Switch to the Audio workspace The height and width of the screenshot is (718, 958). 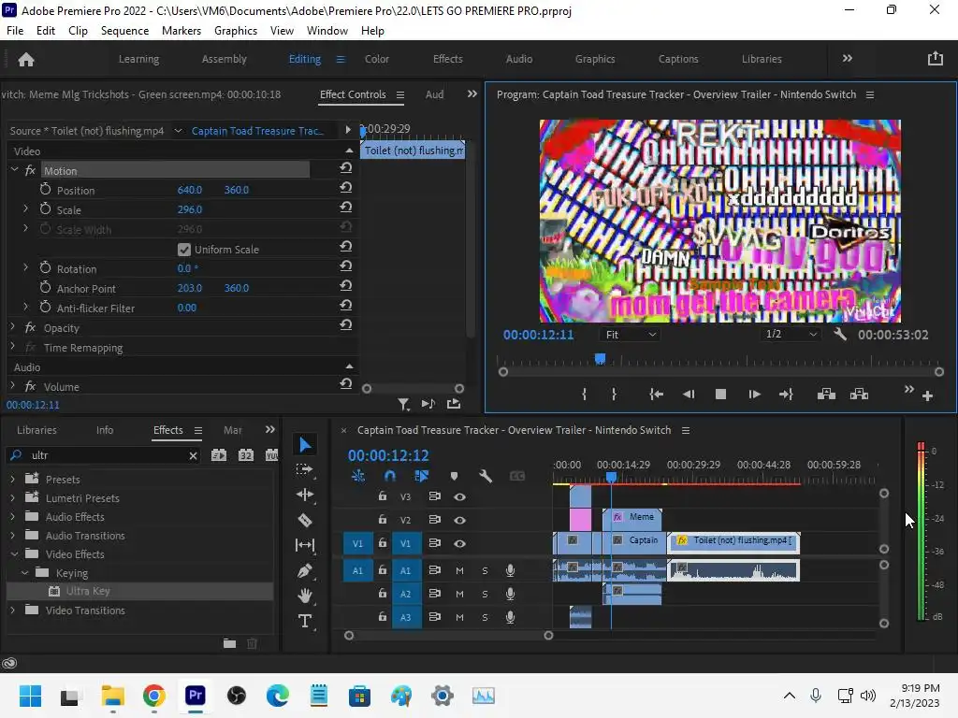[x=519, y=59]
